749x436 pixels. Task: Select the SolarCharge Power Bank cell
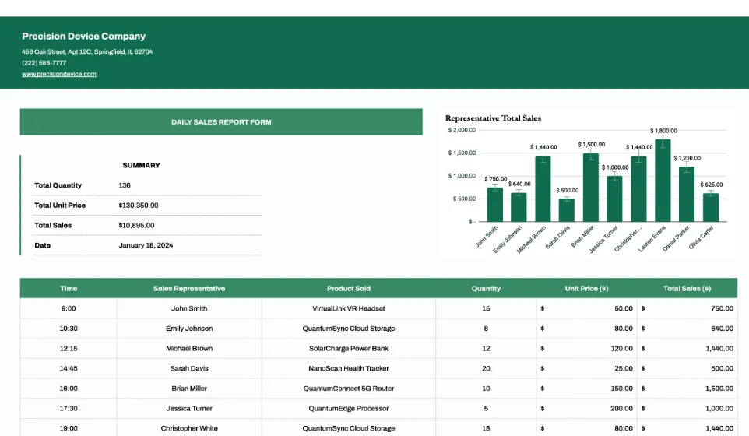coord(349,349)
